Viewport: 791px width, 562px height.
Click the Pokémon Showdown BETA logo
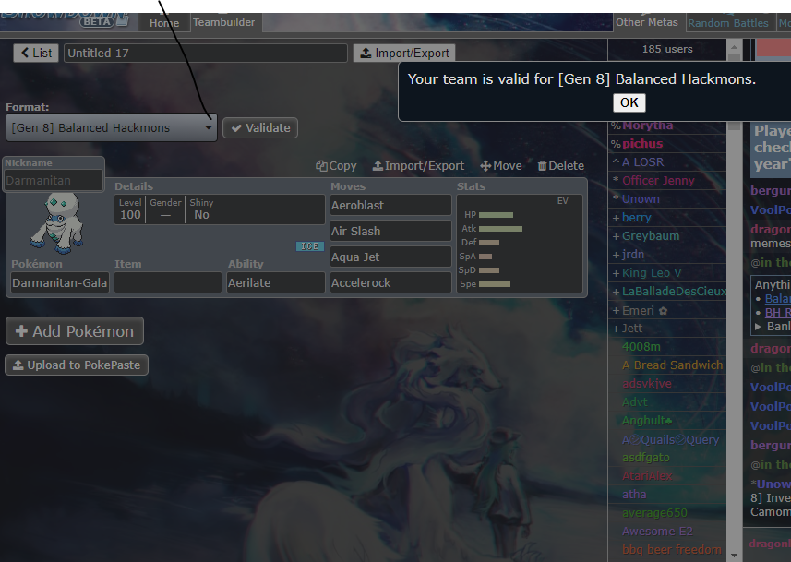click(66, 20)
